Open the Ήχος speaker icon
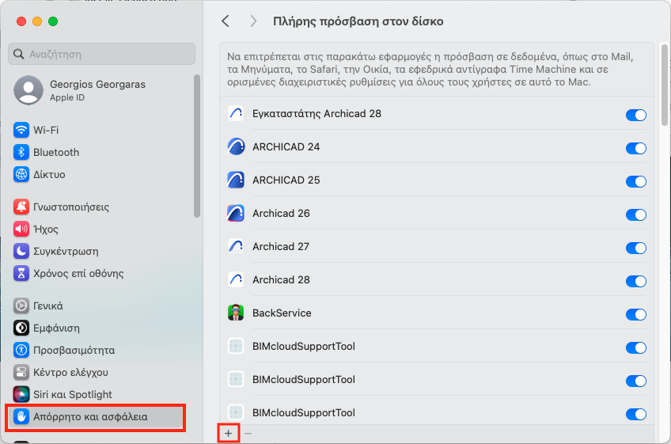Screen dimensions: 671x444 [x=21, y=229]
